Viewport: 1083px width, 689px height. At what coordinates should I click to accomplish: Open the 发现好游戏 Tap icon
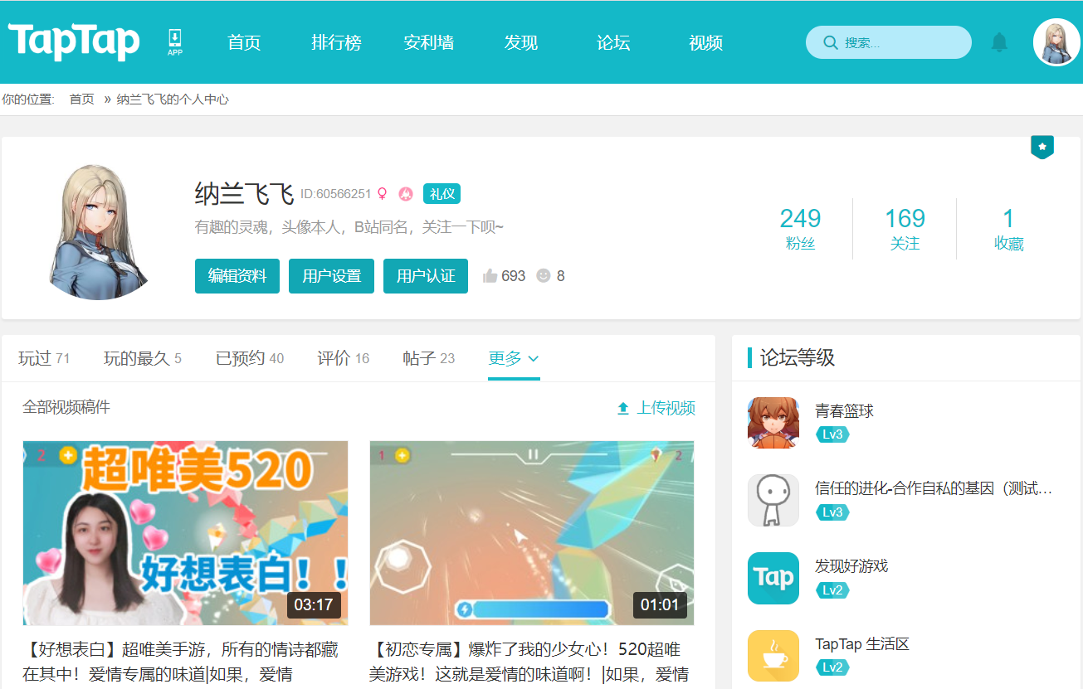tap(773, 578)
